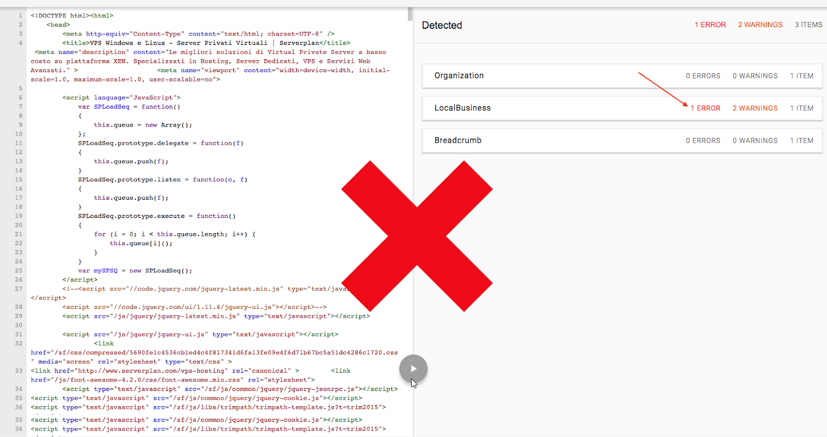
Task: Click the 2 WARNINGS label in LocalBusiness row
Action: [755, 108]
